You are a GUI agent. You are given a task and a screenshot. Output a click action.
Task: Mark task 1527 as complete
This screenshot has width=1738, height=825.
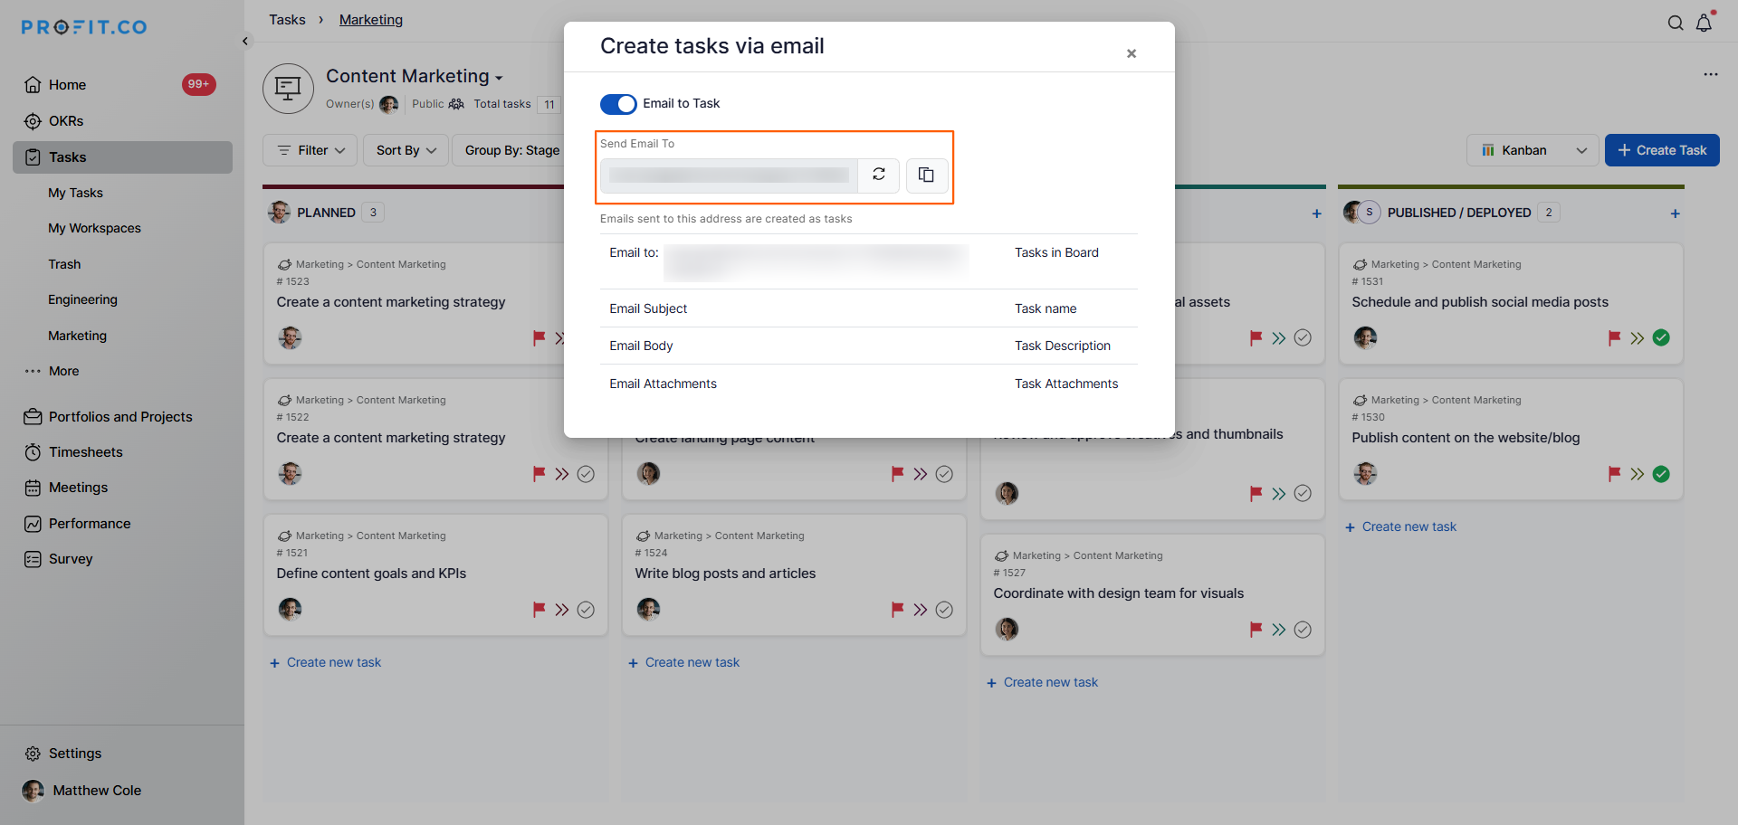click(1303, 630)
